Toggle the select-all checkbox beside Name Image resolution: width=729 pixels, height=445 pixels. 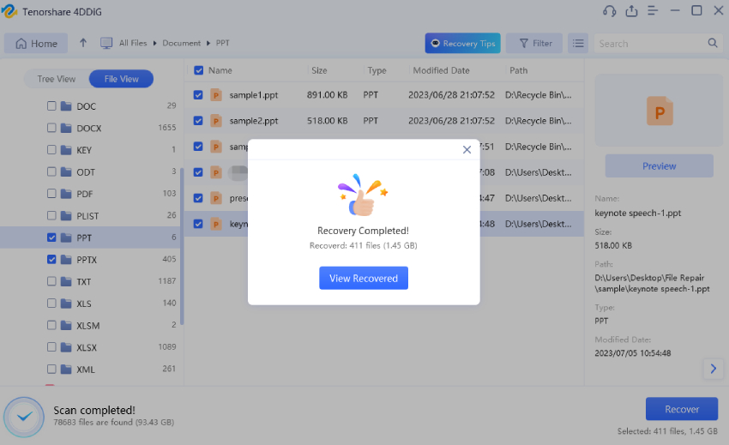(x=198, y=70)
